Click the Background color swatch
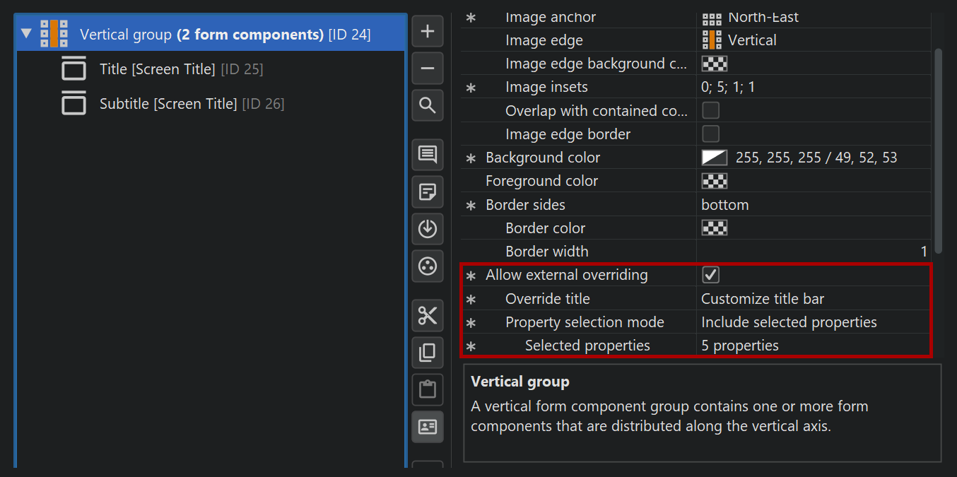The height and width of the screenshot is (477, 957). click(714, 158)
